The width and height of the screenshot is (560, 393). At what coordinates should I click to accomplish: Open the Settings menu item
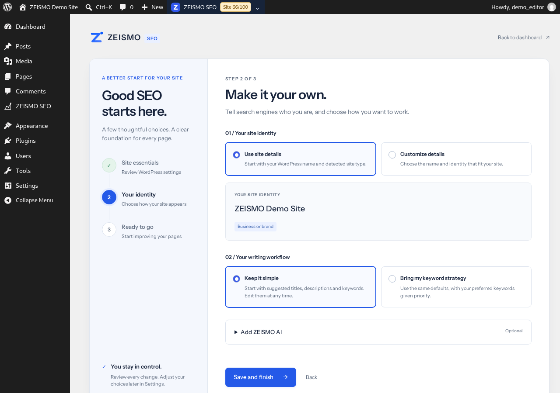click(35, 186)
